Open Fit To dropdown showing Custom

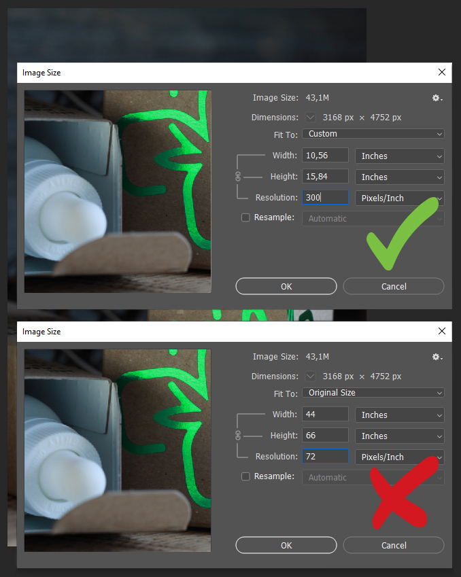point(373,134)
